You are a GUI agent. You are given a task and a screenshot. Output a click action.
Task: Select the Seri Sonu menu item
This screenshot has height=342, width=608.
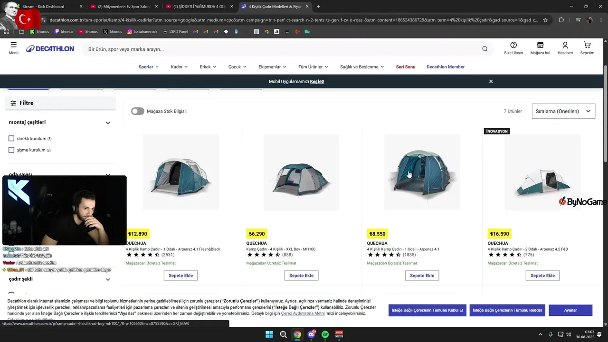406,67
